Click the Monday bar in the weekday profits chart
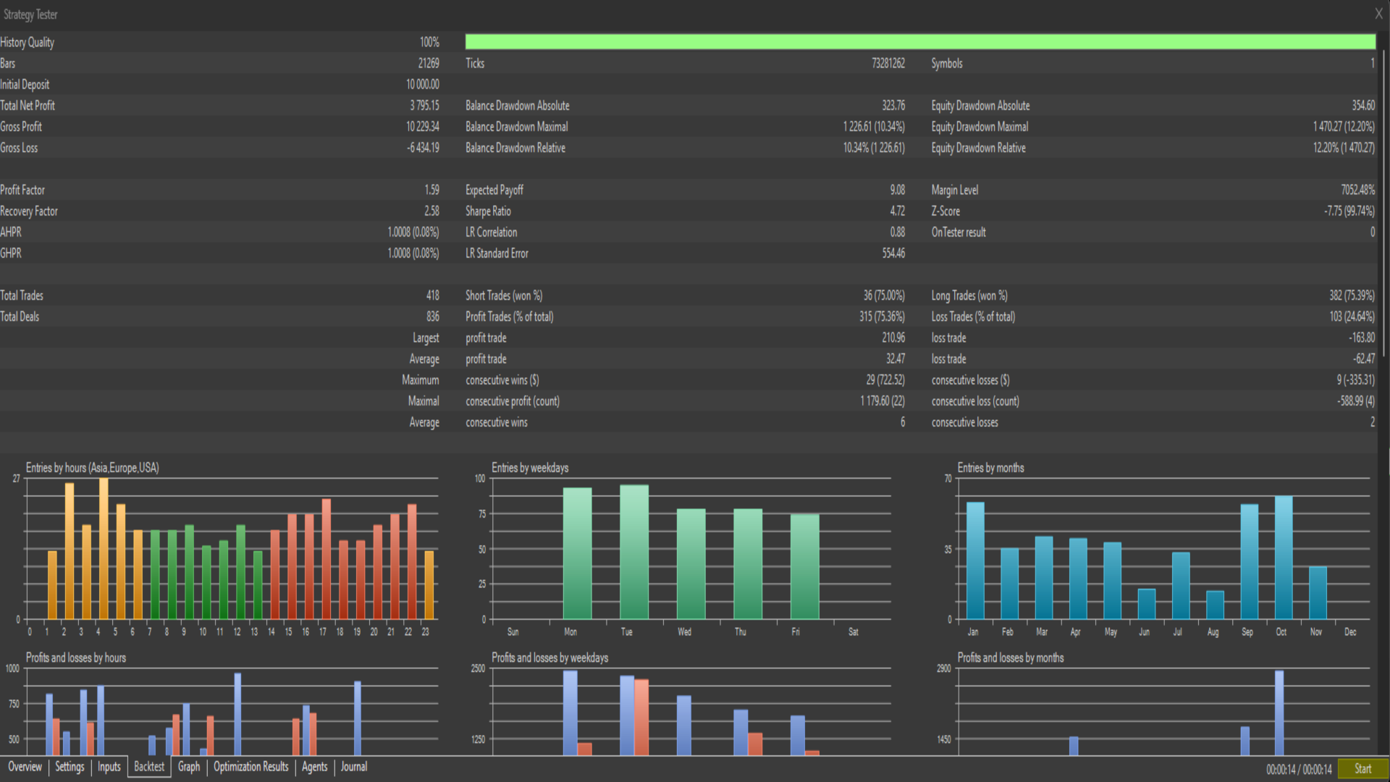This screenshot has width=1390, height=782. [x=570, y=712]
